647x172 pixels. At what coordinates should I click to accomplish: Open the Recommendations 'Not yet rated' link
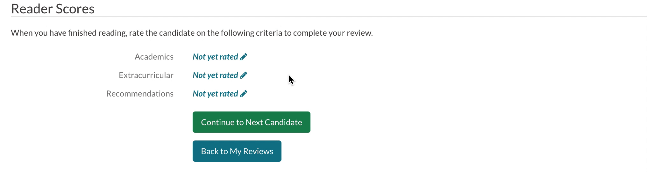215,94
